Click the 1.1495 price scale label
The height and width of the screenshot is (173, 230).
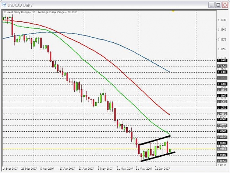click(222, 49)
